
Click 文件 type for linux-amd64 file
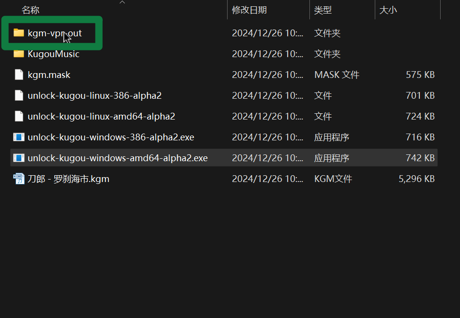(323, 117)
